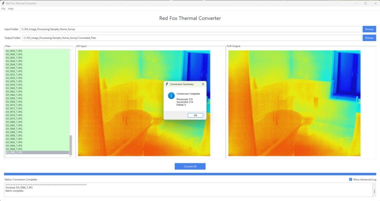The width and height of the screenshot is (380, 201).
Task: Select file DJI_0996_T.JPG in list
Action: tap(37, 149)
